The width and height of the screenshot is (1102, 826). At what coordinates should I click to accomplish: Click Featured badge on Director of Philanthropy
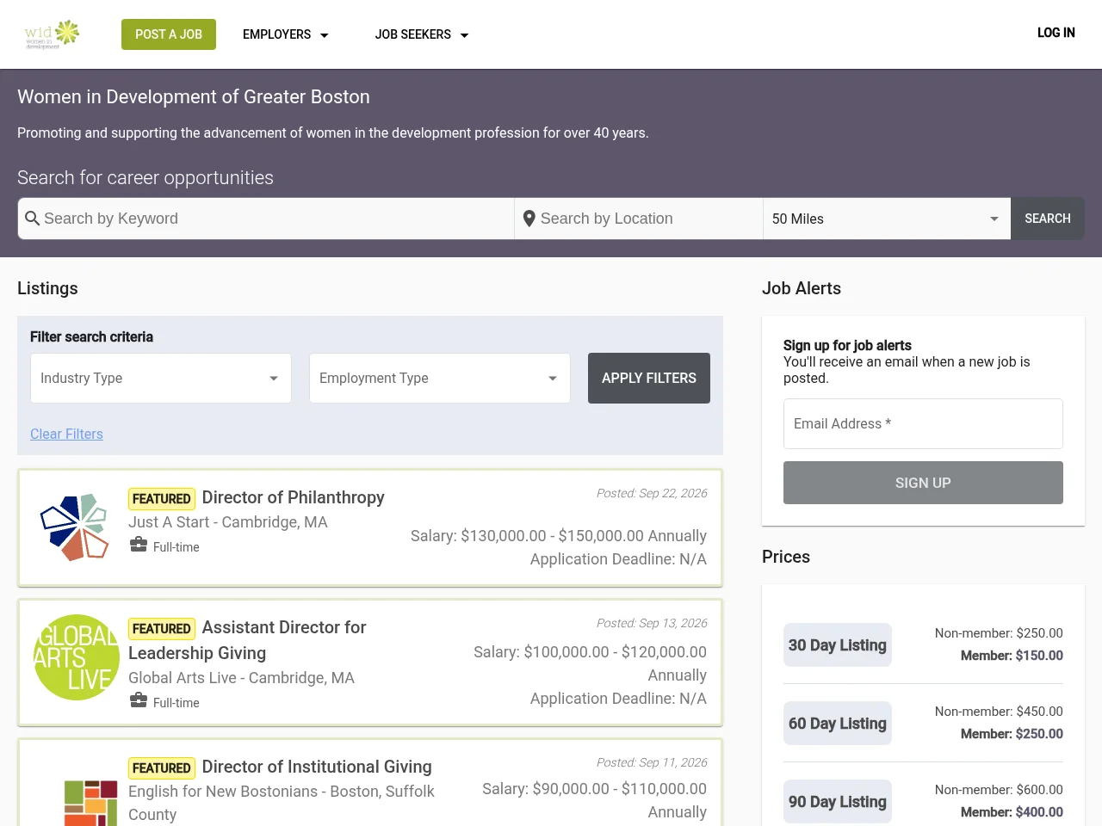coord(162,498)
